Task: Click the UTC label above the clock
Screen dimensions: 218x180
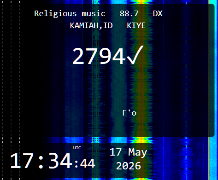Action: click(77, 148)
